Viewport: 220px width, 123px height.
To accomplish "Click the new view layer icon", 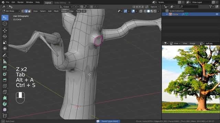I will [213, 2].
